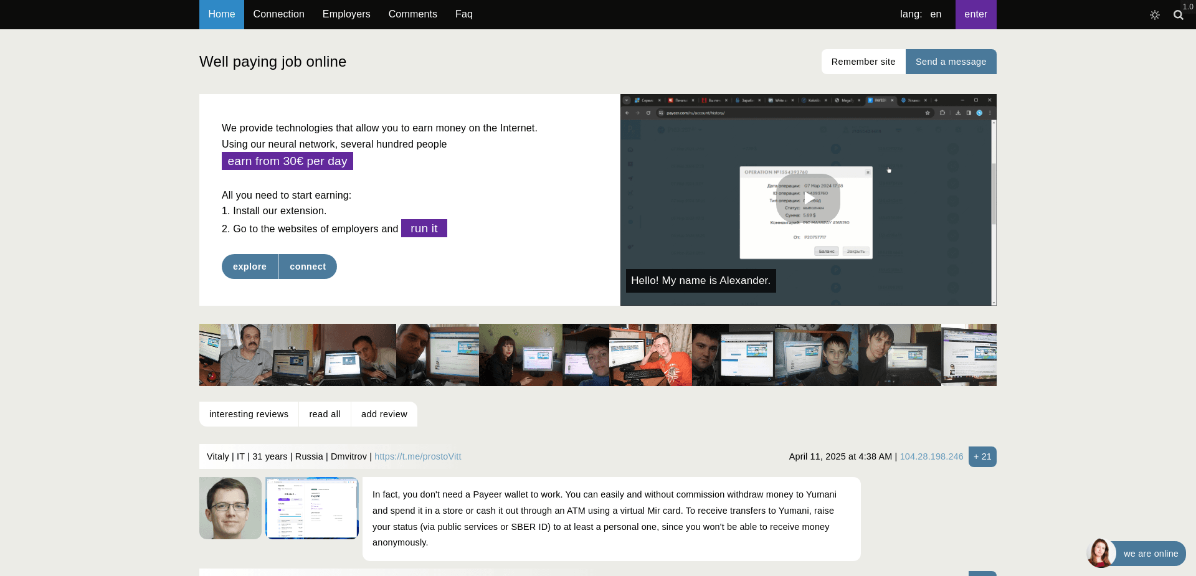Image resolution: width=1196 pixels, height=576 pixels.
Task: Switch to the 'read all' reviews tab
Action: click(x=325, y=414)
